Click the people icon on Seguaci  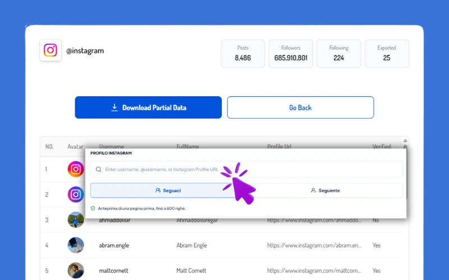pyautogui.click(x=158, y=190)
